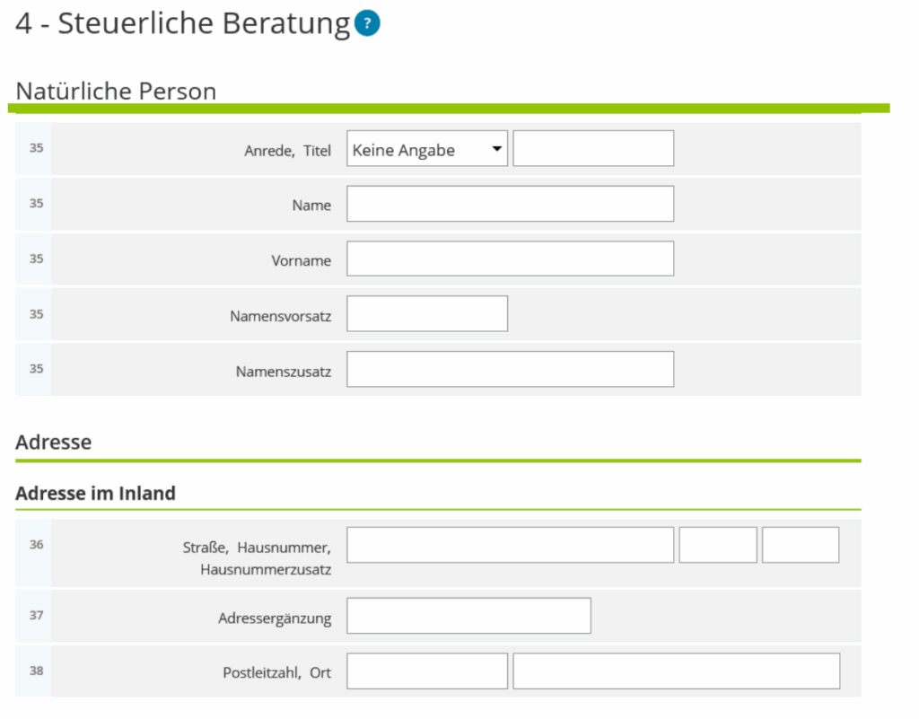This screenshot has height=719, width=919.
Task: Focus the Name input field
Action: [x=510, y=204]
